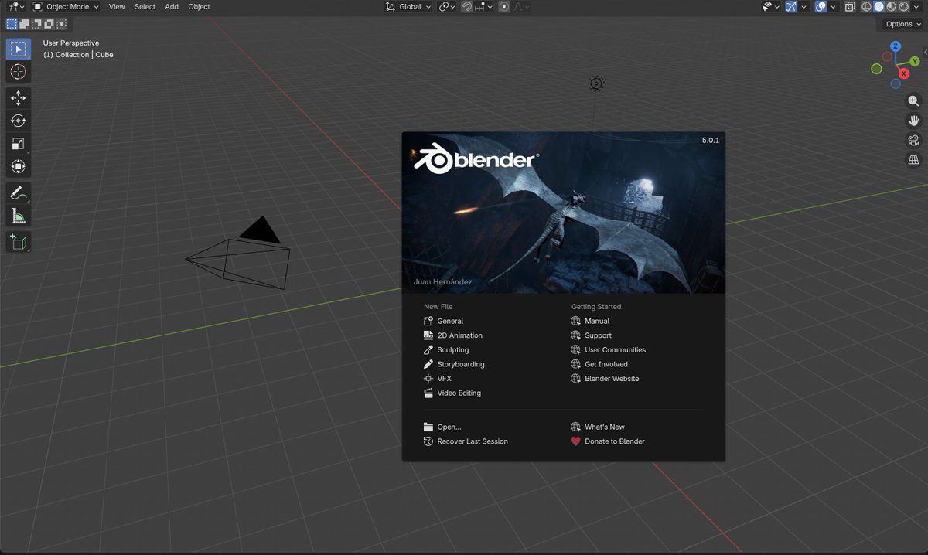
Task: Click the red X axis on the gizmo
Action: [906, 73]
